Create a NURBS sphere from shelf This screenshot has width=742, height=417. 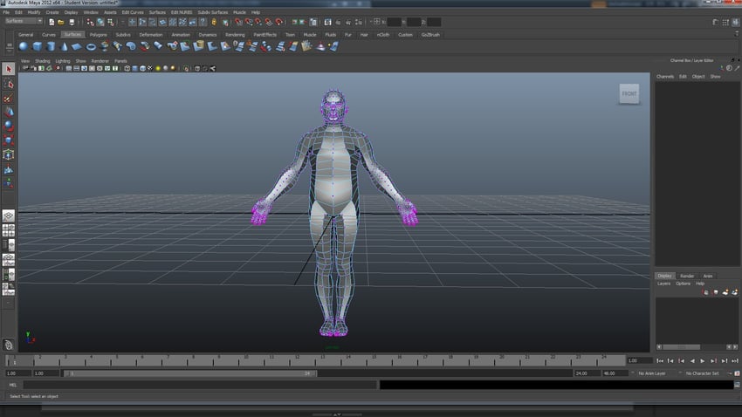pyautogui.click(x=23, y=46)
